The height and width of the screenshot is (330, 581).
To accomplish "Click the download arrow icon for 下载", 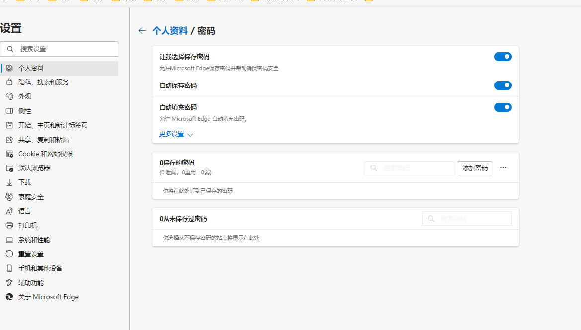I will (9, 182).
